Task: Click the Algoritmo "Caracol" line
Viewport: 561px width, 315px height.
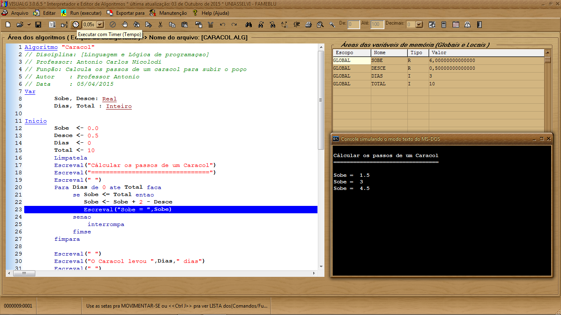Action: point(60,47)
